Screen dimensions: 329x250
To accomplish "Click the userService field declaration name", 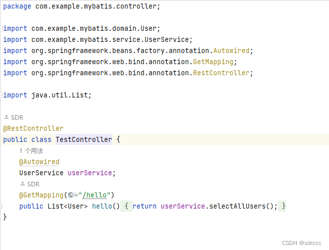I will (x=90, y=173).
